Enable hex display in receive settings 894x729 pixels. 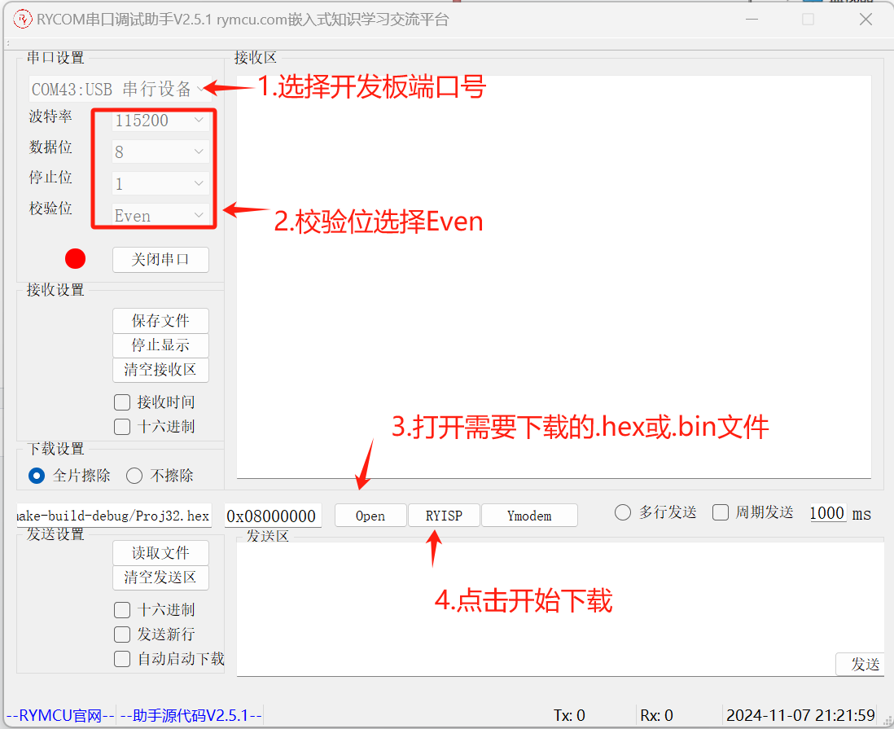pyautogui.click(x=121, y=426)
